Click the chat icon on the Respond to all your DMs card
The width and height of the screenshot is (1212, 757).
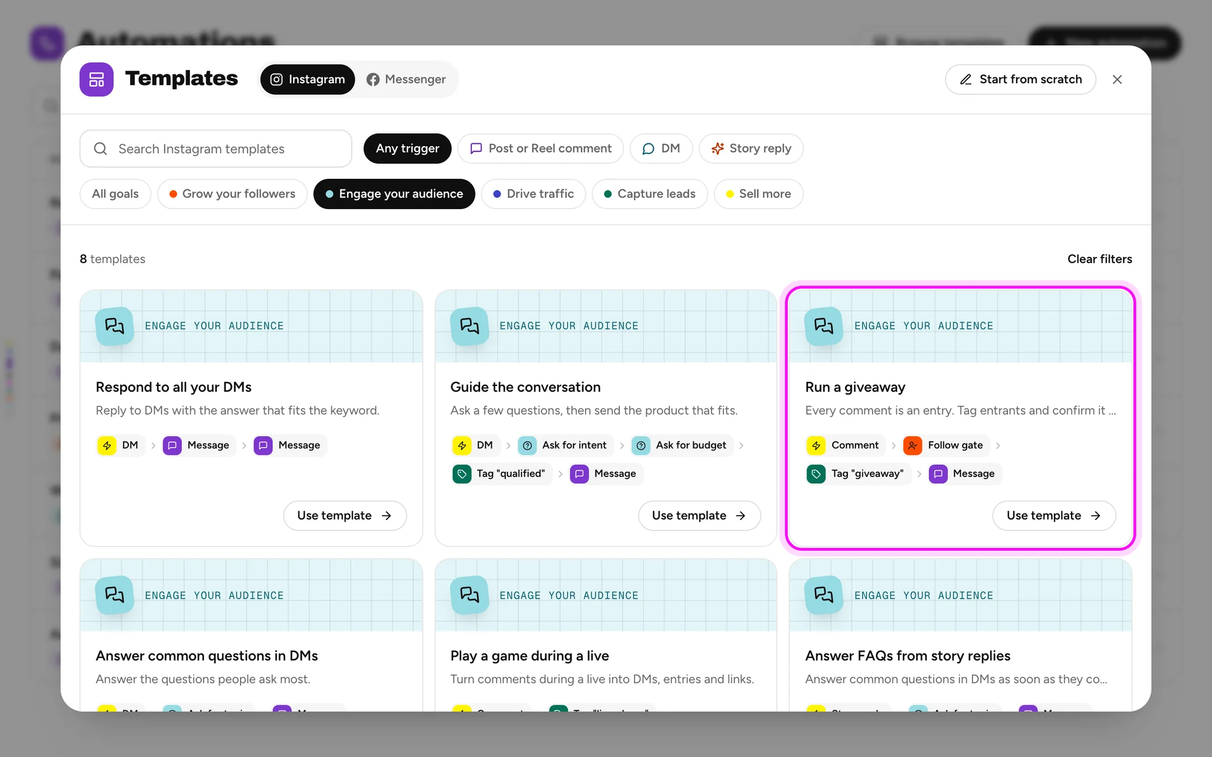pos(114,326)
